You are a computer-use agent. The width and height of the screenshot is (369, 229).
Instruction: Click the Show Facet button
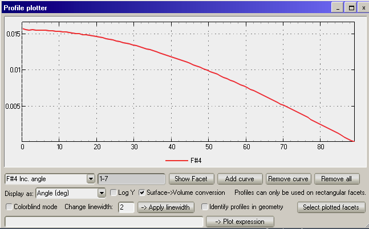click(191, 179)
